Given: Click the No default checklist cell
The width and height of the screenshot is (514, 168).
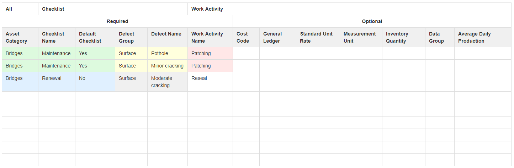Looking at the screenshot, I should click(x=95, y=82).
